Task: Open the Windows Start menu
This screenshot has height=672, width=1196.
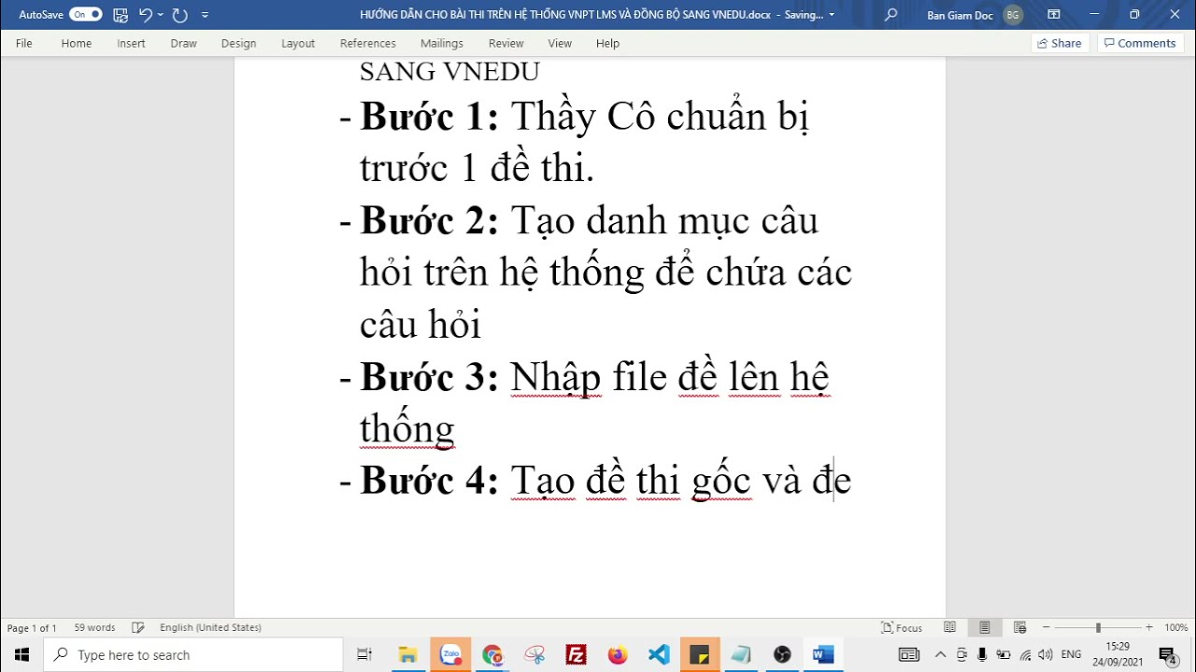Action: pos(21,655)
